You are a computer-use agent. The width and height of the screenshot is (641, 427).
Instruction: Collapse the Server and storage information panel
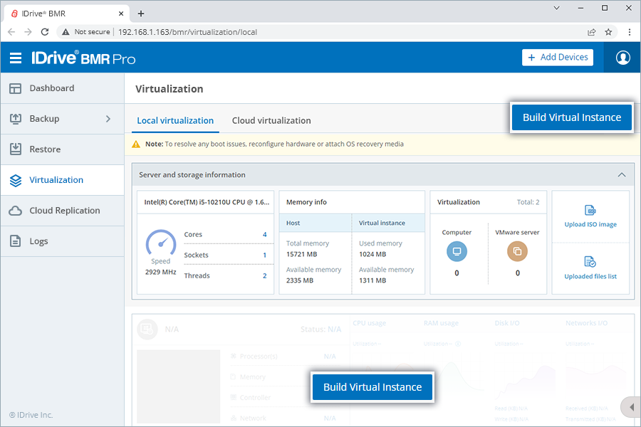[621, 174]
